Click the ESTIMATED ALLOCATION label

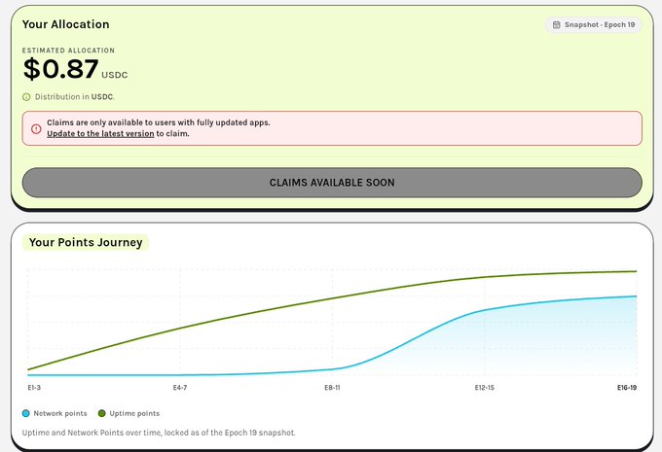[x=68, y=51]
